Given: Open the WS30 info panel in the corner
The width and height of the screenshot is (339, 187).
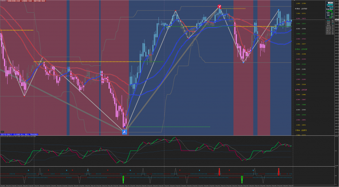Looking at the screenshot, I should pos(330,10).
